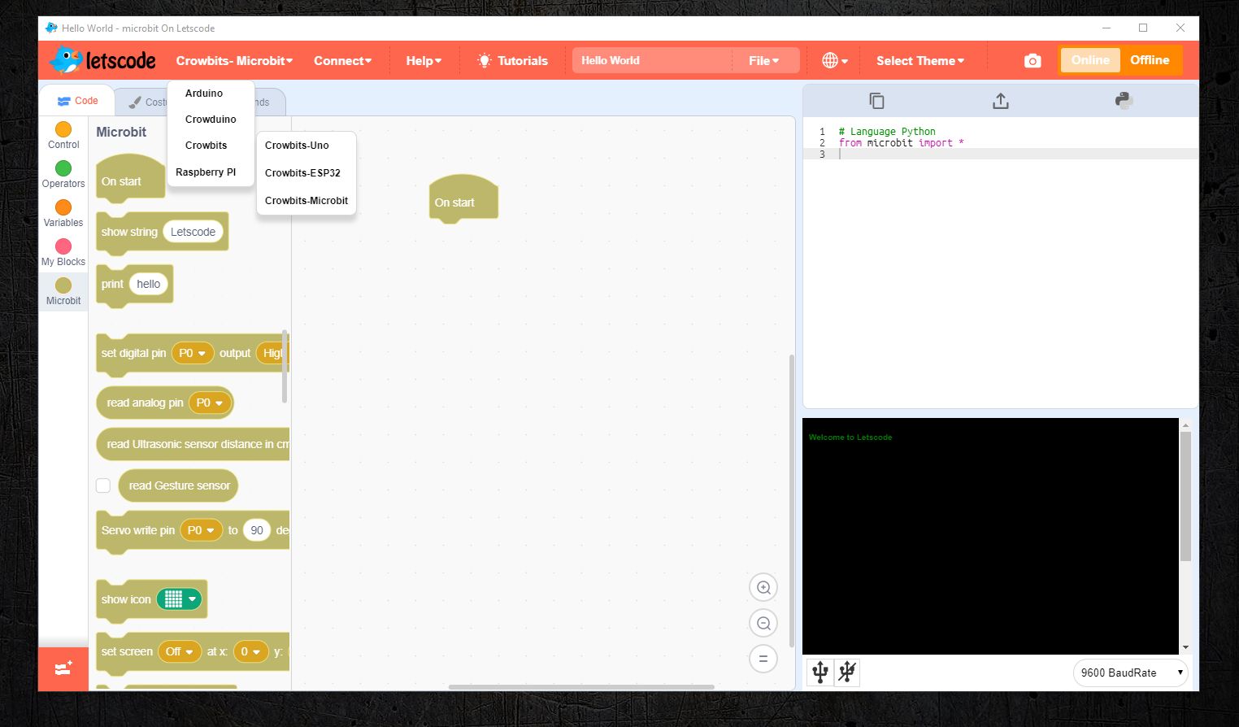Image resolution: width=1239 pixels, height=727 pixels.
Task: Click the Tutorials lightbulb item
Action: [x=512, y=60]
